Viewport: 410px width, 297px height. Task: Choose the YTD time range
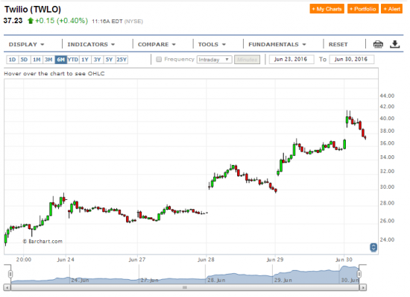pyautogui.click(x=73, y=60)
